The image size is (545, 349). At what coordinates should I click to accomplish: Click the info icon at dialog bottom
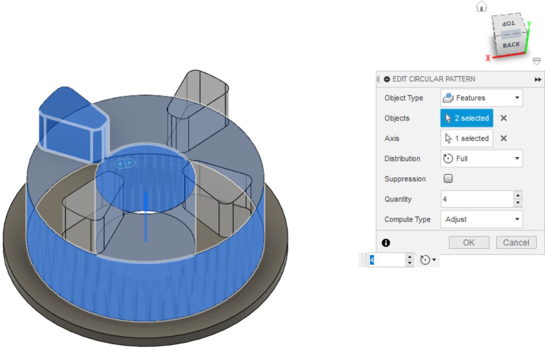(386, 243)
